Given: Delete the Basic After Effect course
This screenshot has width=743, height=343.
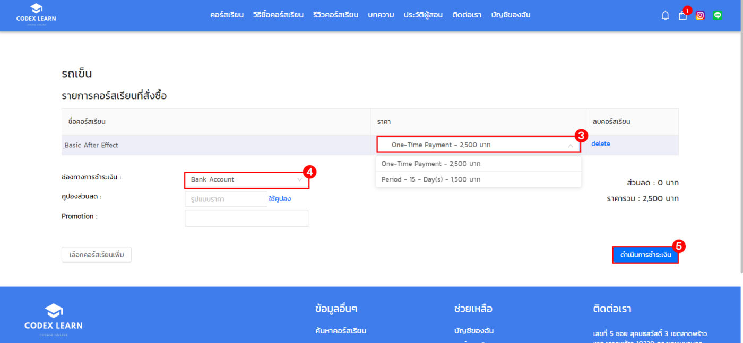Looking at the screenshot, I should [601, 144].
